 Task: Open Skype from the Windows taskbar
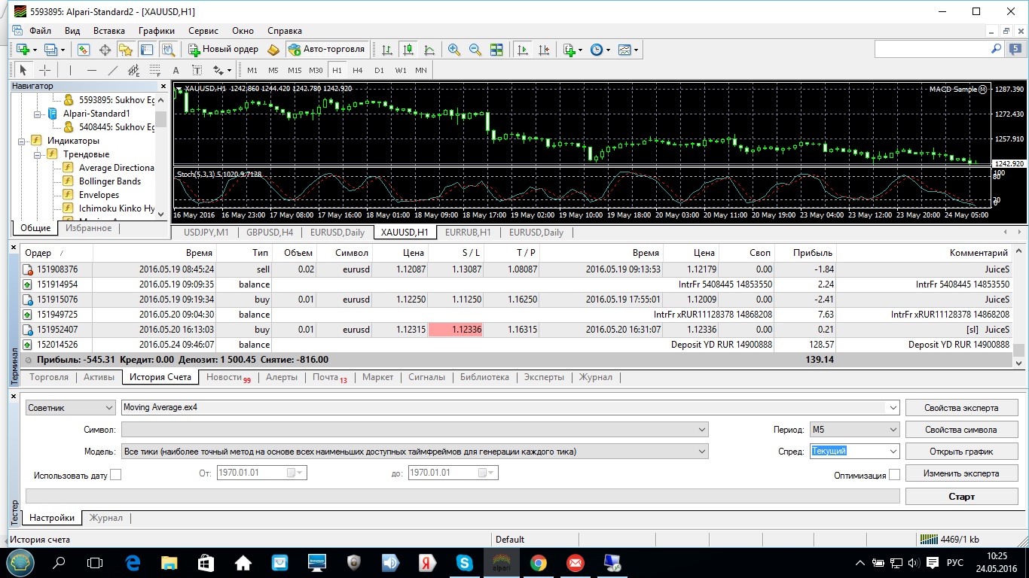click(x=465, y=562)
